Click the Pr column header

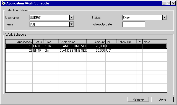pos(140,42)
